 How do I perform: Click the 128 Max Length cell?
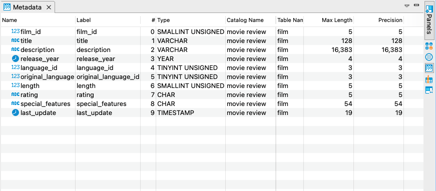pos(347,41)
